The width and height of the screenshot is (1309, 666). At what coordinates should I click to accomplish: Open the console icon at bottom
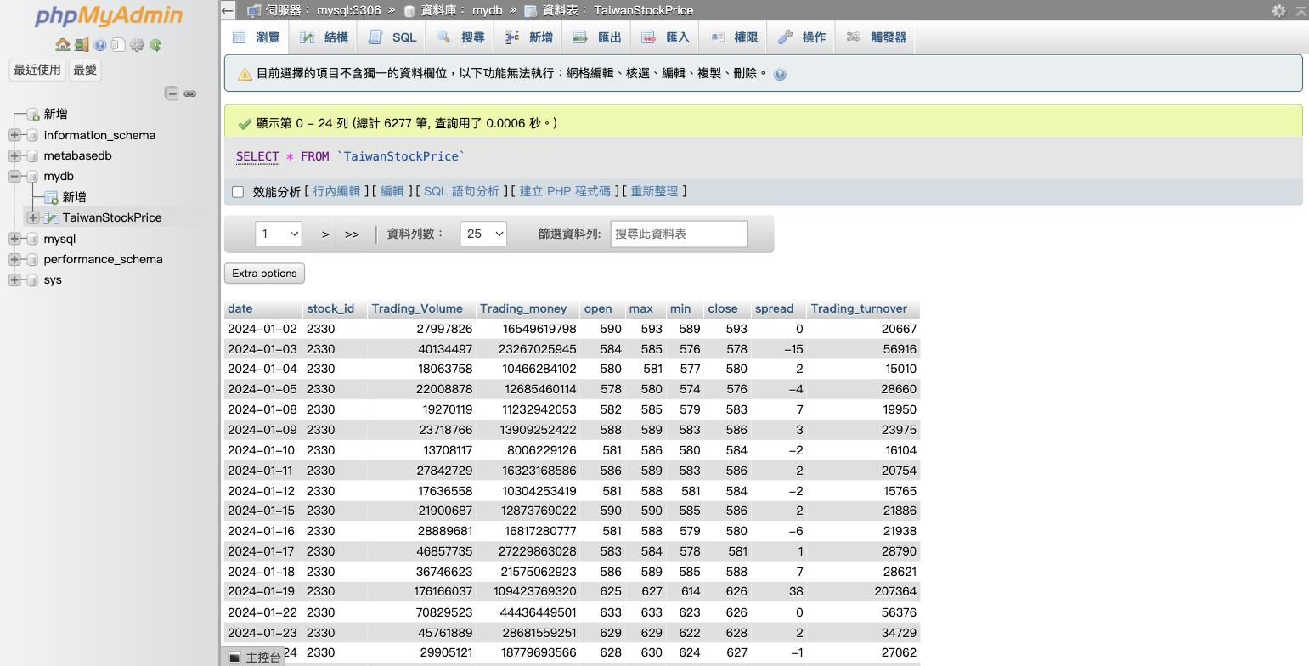(235, 658)
